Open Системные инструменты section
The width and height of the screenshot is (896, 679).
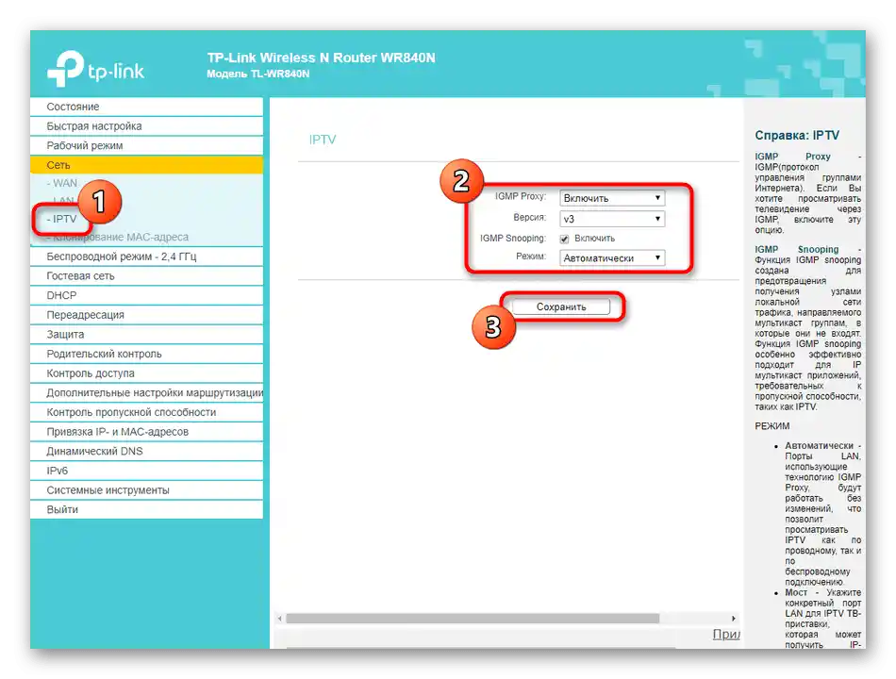point(146,489)
